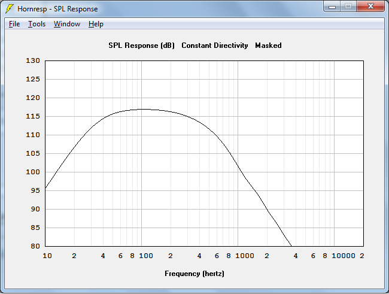Screen dimensions: 389x294
Task: Click the 85 dB y-axis label
Action: (35, 228)
